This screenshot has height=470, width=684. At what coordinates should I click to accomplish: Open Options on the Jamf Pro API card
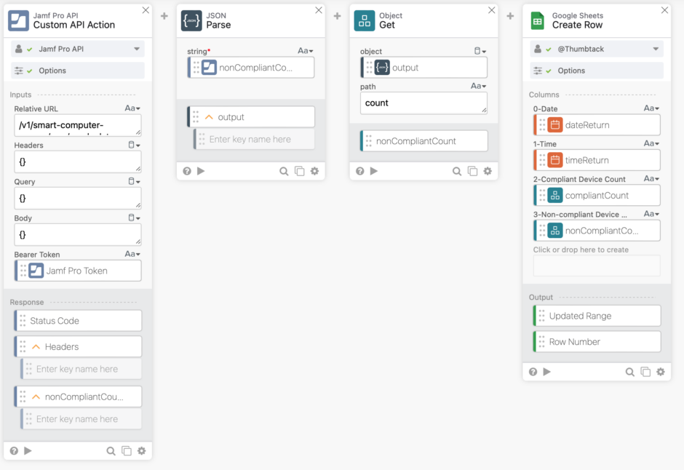(x=78, y=71)
